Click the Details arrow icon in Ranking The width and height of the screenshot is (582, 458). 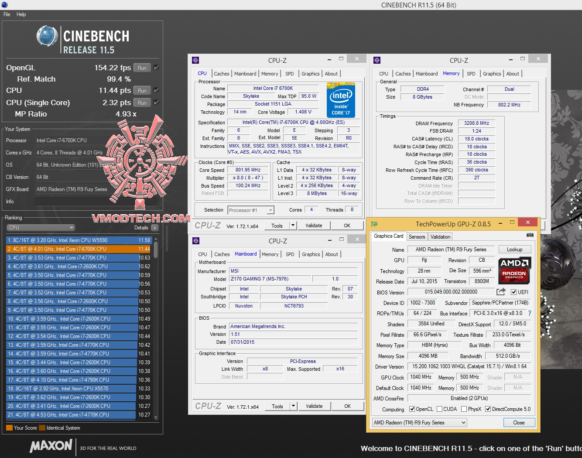pyautogui.click(x=154, y=228)
